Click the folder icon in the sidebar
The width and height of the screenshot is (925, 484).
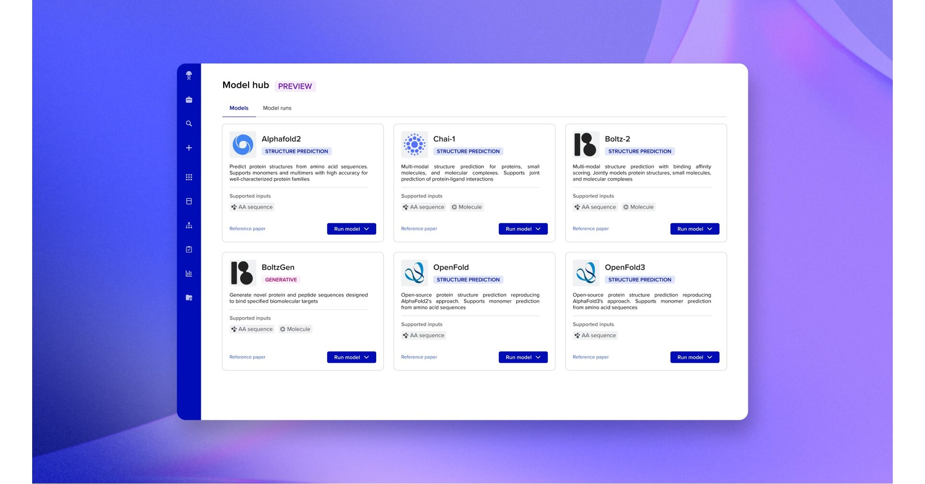pyautogui.click(x=189, y=298)
